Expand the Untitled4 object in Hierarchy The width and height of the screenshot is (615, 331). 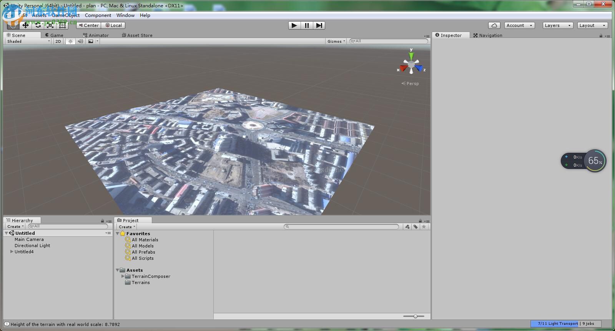[x=12, y=252]
